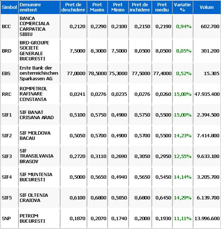Screen dimensions: 221x229
Task: Click SIF OLTENIA CRAIOVA name
Action: point(34,198)
